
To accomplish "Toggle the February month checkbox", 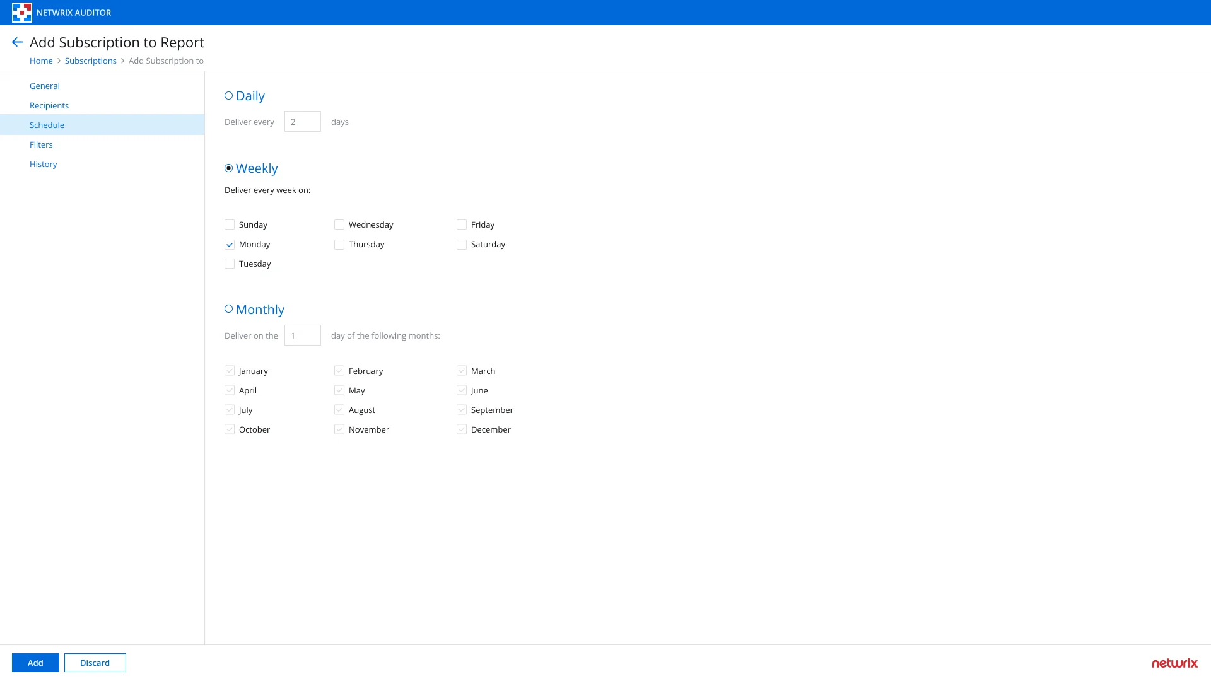I will 339,371.
